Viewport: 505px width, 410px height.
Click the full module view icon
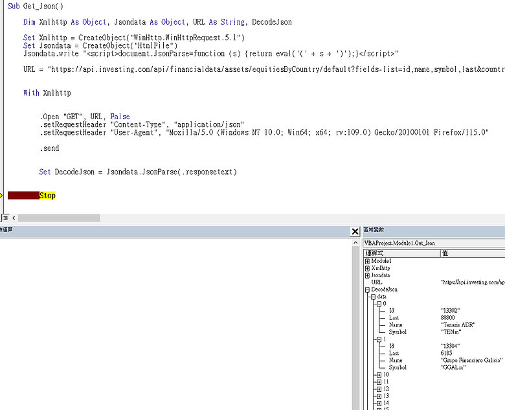(5, 218)
